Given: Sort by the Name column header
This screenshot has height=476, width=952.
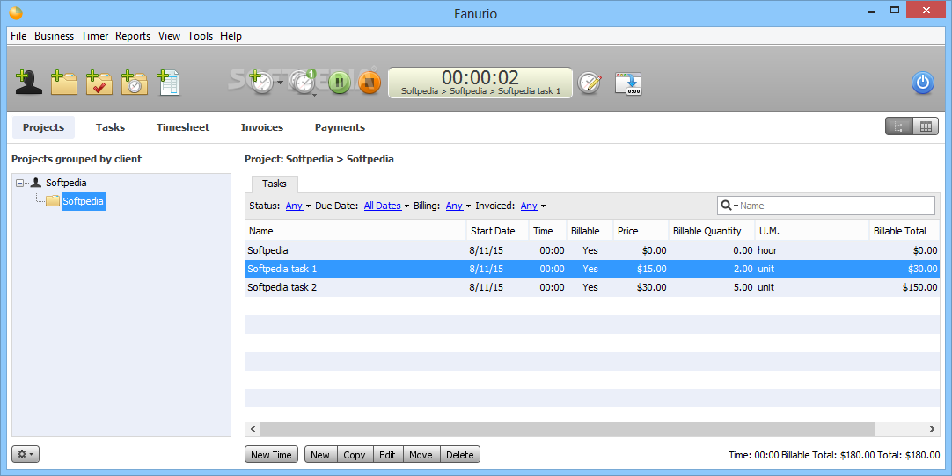Looking at the screenshot, I should pyautogui.click(x=355, y=231).
